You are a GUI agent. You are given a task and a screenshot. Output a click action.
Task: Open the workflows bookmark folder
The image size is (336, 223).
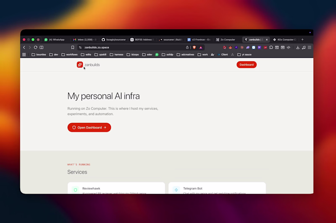tap(69, 54)
